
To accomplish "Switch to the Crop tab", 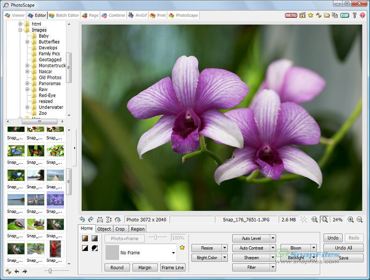I will click(120, 229).
